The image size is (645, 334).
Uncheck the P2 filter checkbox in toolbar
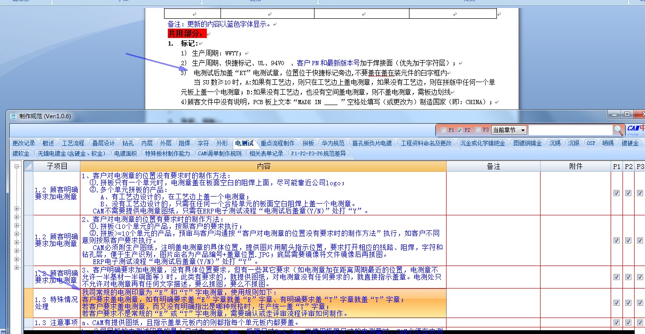point(459,130)
